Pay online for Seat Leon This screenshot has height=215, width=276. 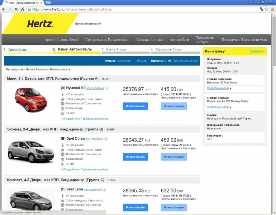pos(135,207)
